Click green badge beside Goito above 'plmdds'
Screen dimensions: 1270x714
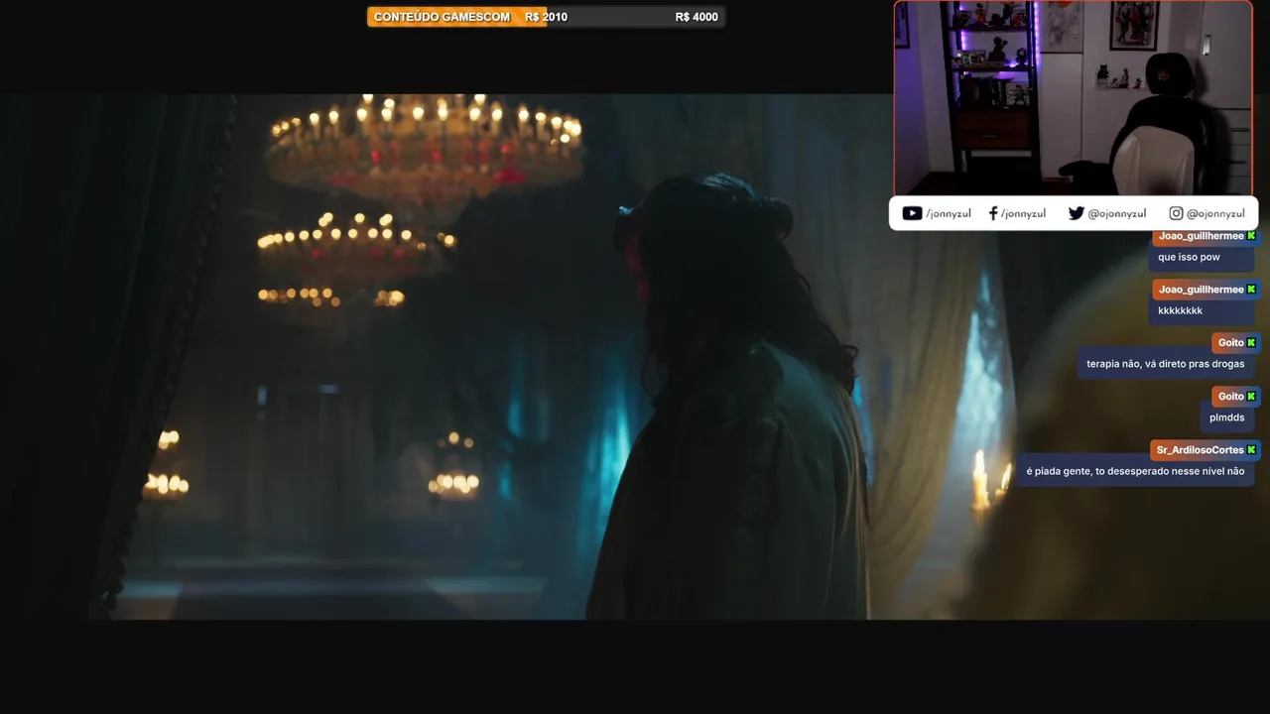(x=1252, y=397)
